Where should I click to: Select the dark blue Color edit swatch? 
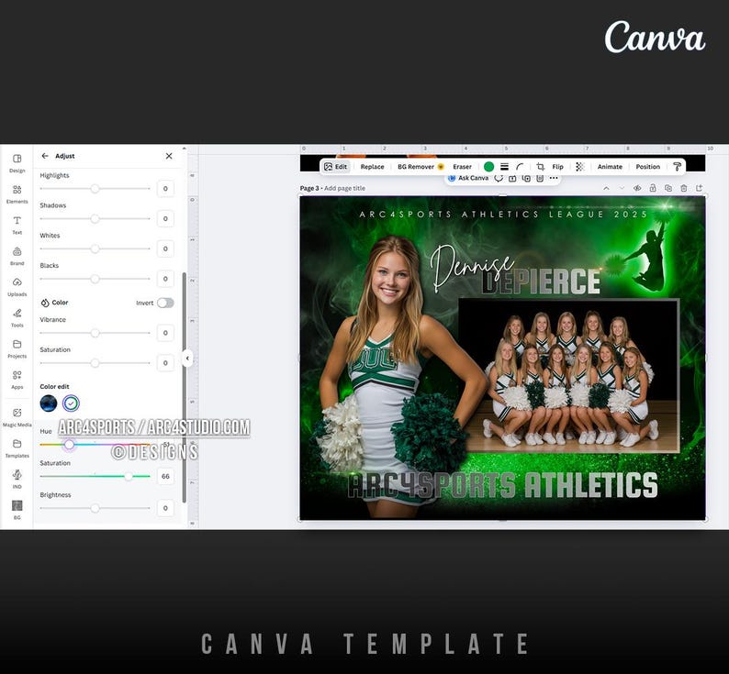[x=49, y=403]
